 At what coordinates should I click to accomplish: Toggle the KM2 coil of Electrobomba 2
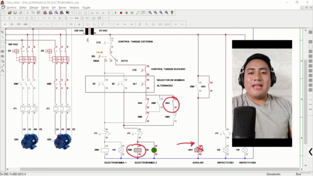137,150
